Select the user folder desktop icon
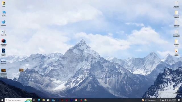The image size is (182, 102). [x=4, y=4]
